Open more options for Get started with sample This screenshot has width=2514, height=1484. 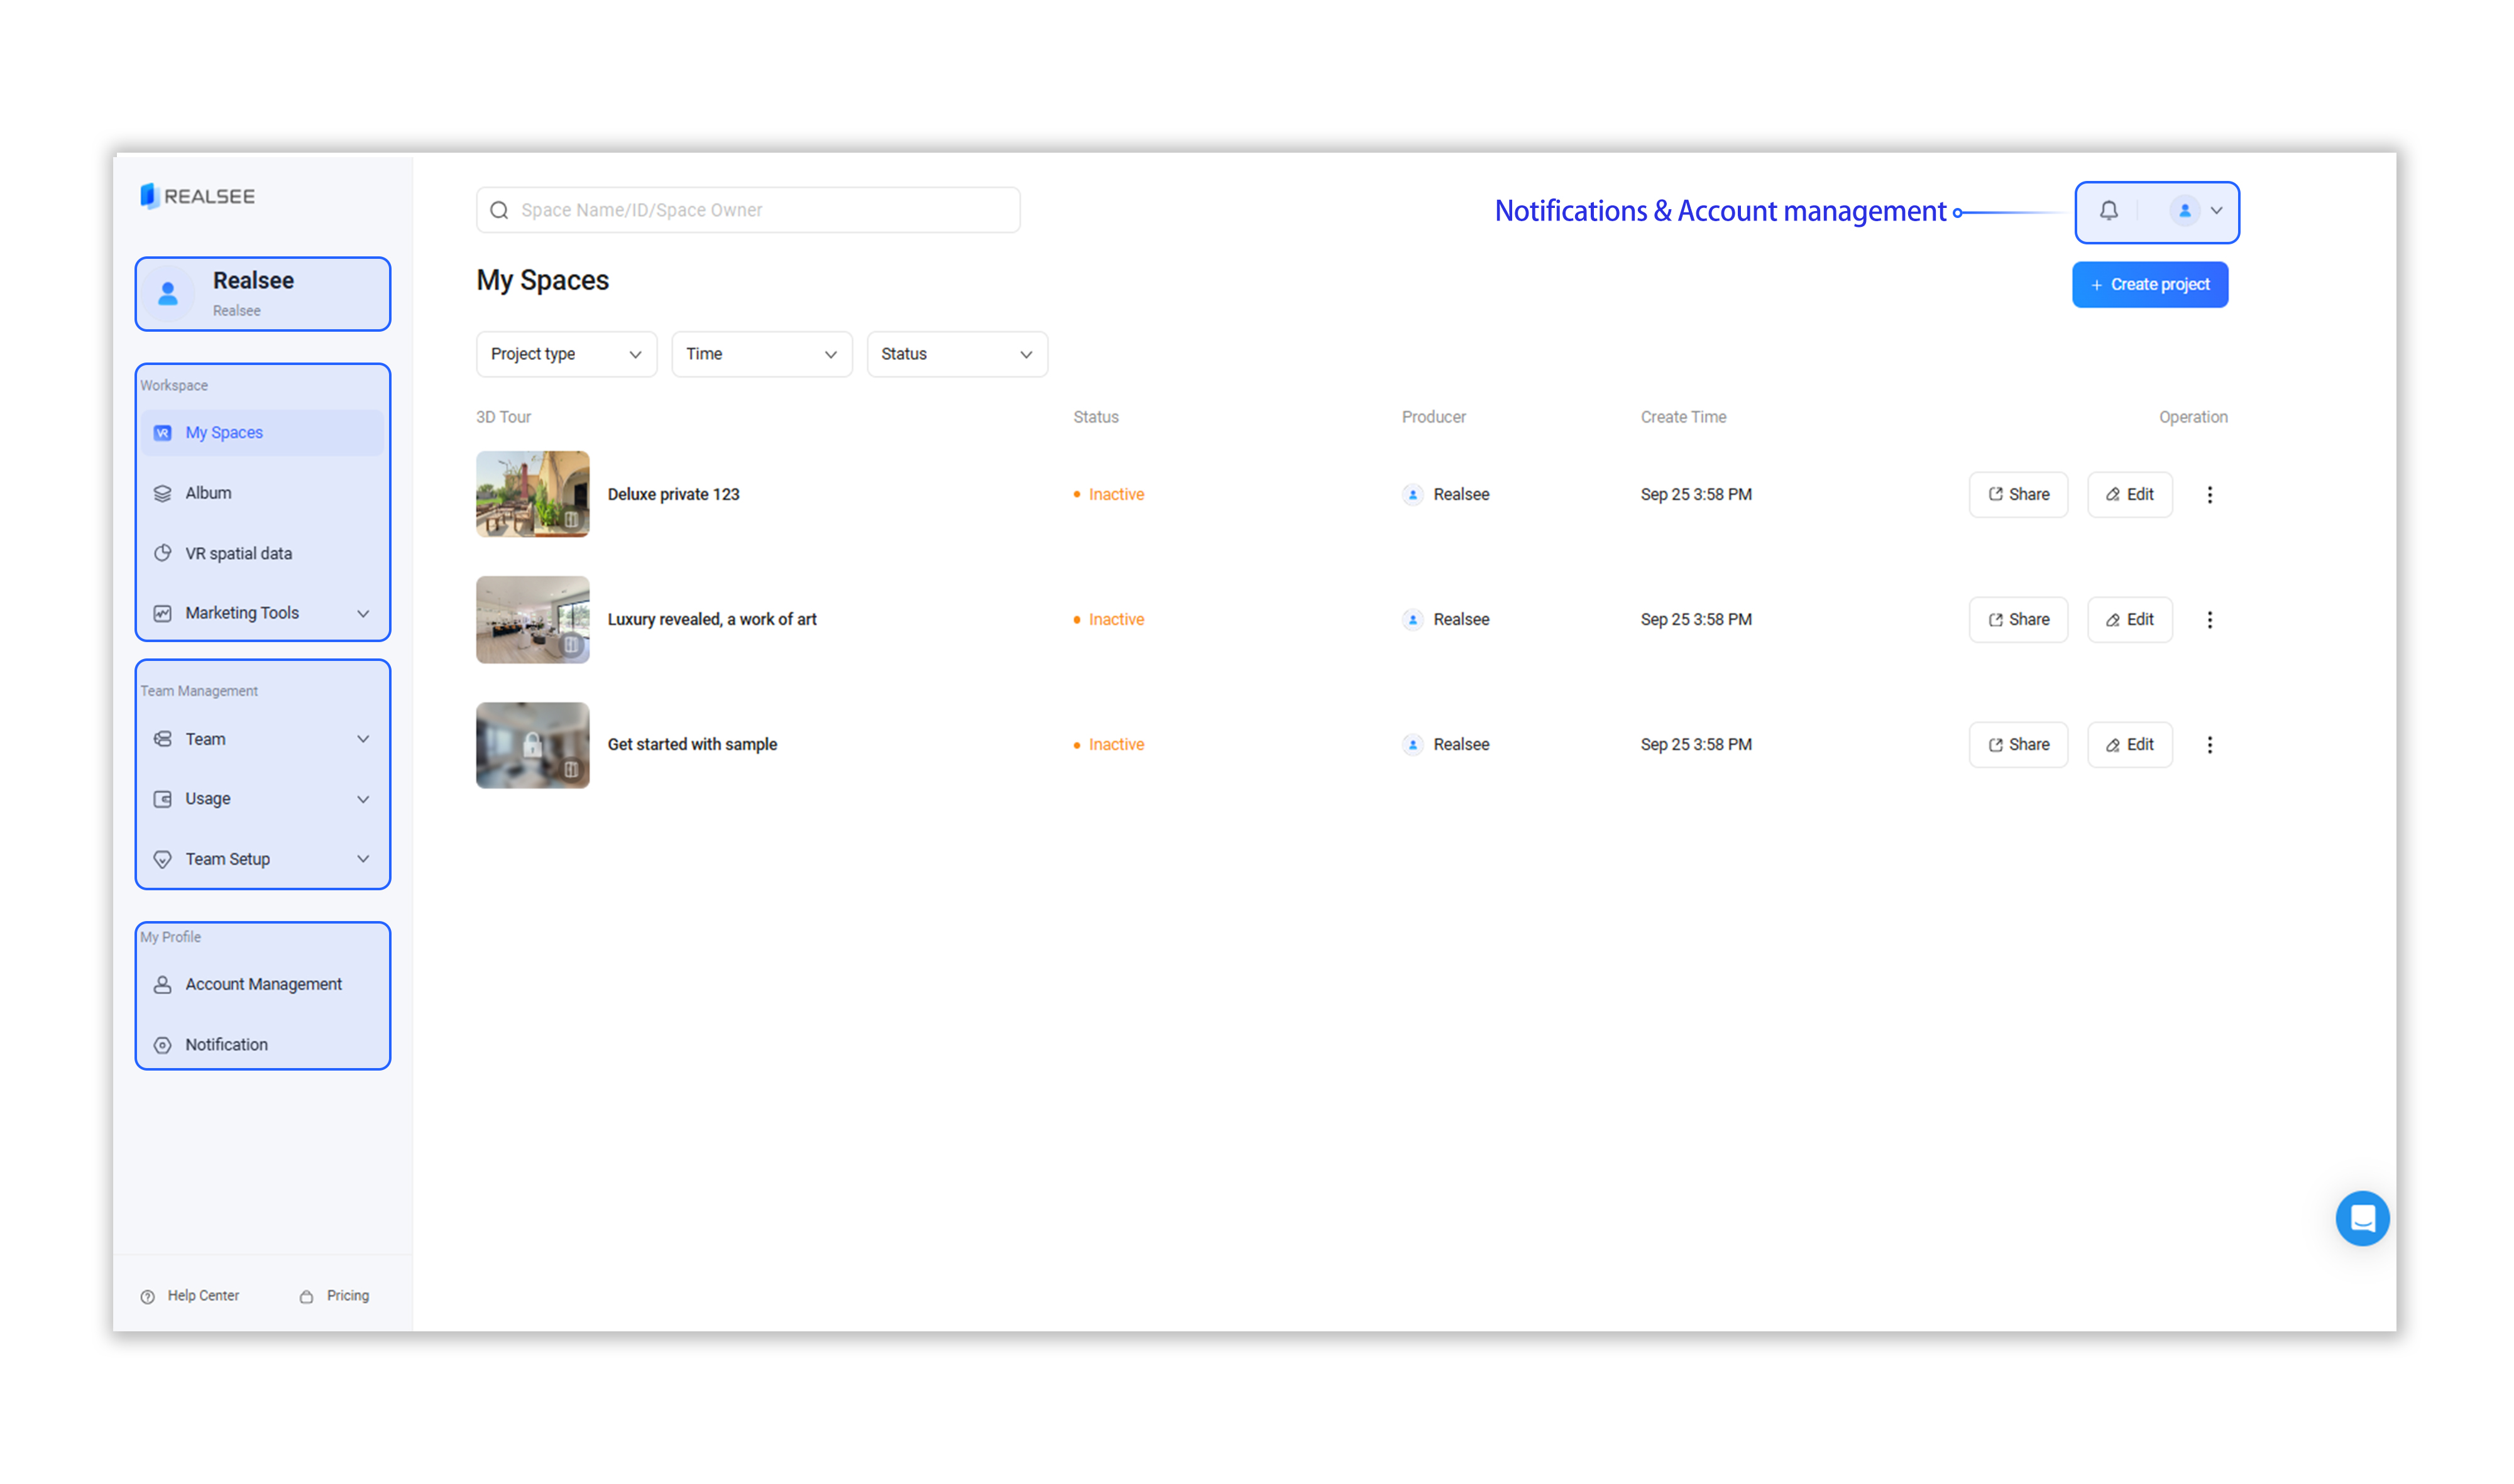pyautogui.click(x=2209, y=744)
